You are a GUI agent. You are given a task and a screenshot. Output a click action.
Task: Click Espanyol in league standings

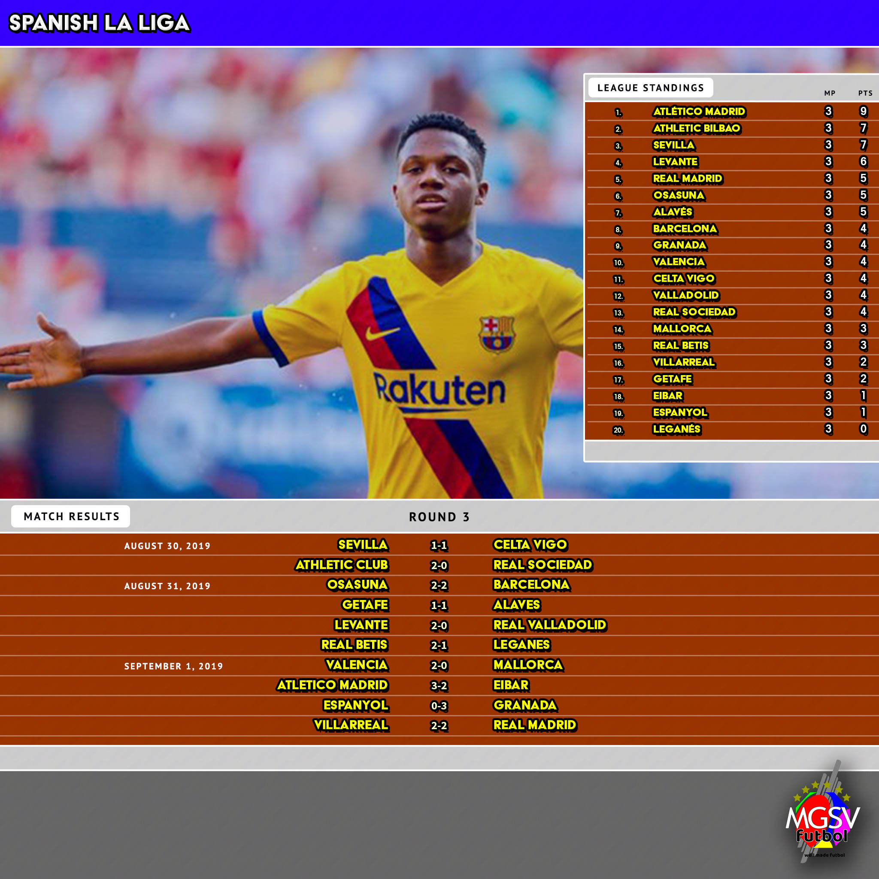click(680, 412)
